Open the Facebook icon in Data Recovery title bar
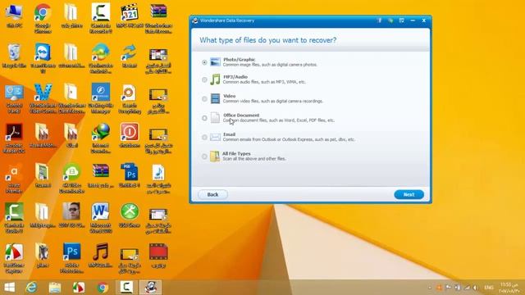The image size is (525, 295). [x=379, y=20]
